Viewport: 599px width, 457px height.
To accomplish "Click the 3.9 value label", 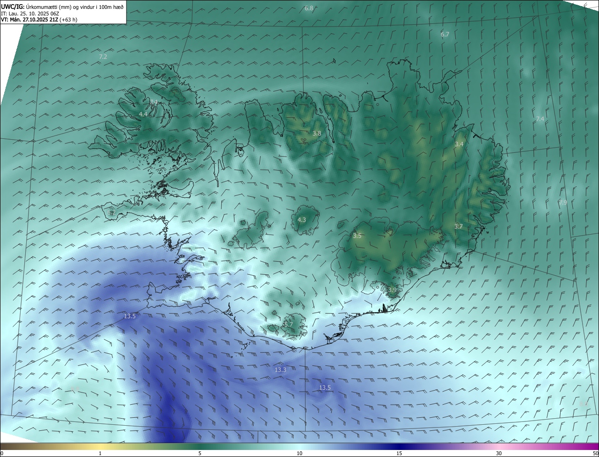I will tap(392, 290).
